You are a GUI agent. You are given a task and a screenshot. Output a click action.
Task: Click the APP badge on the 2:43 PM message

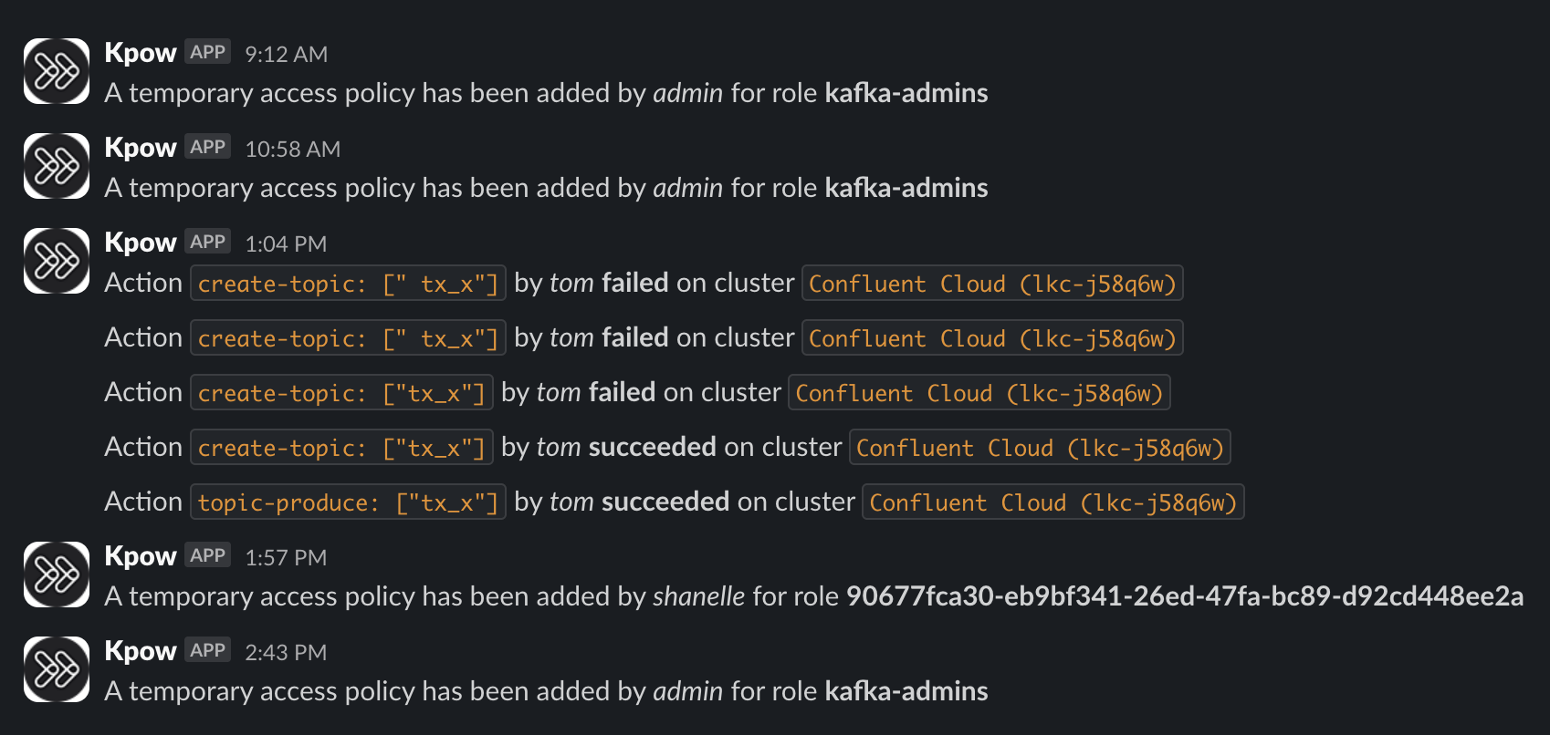[x=208, y=651]
